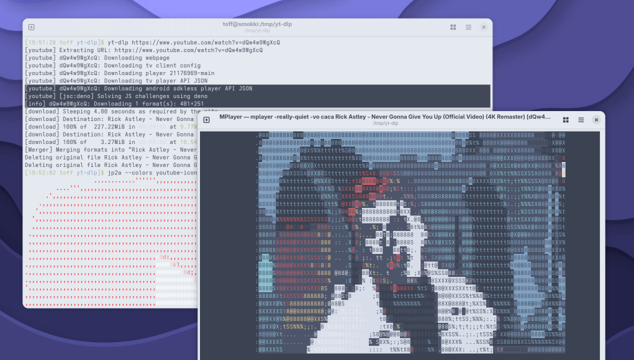
Task: Open the hamburger menu of yt-dlp terminal
Action: [x=468, y=27]
